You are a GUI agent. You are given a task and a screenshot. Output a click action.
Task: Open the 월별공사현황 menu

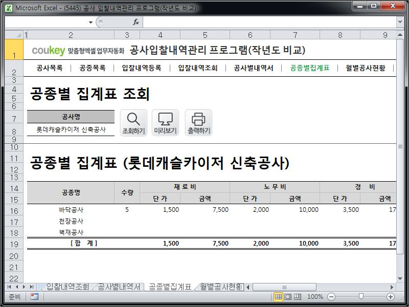[366, 68]
